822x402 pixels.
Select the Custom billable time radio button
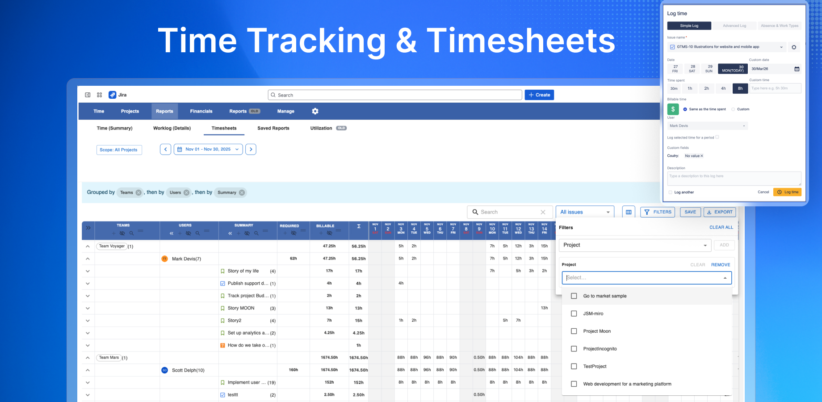[x=733, y=109]
